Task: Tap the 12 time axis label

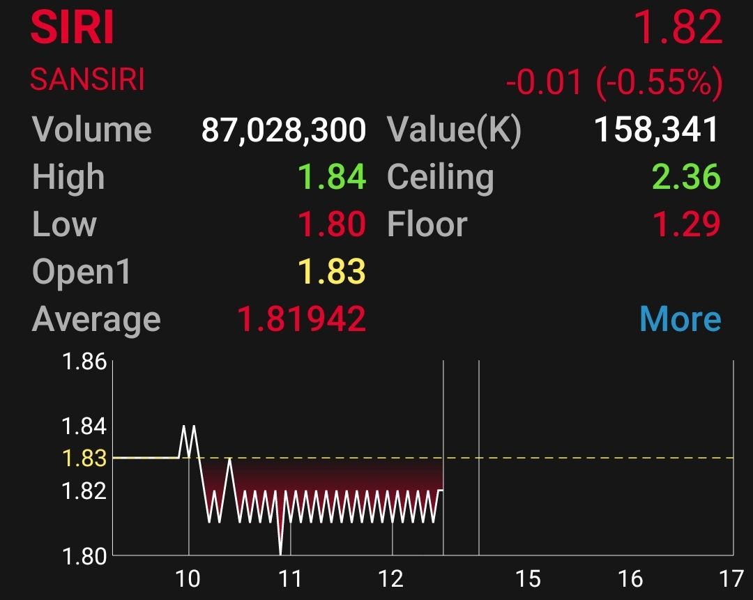Action: (x=391, y=579)
